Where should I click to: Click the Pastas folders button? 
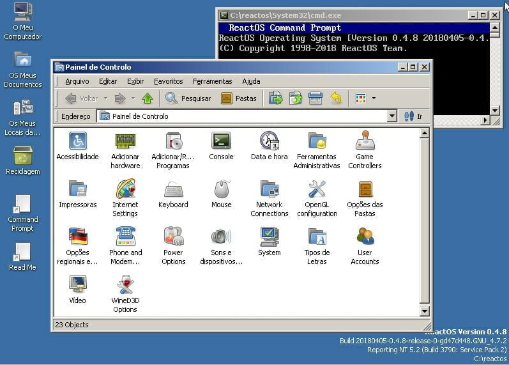point(239,98)
